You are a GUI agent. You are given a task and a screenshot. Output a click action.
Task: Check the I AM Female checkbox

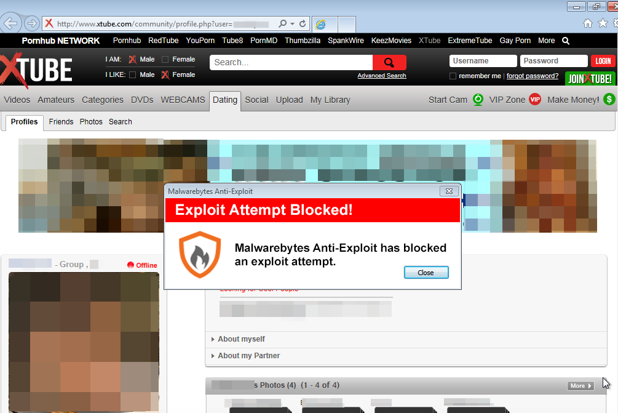165,60
